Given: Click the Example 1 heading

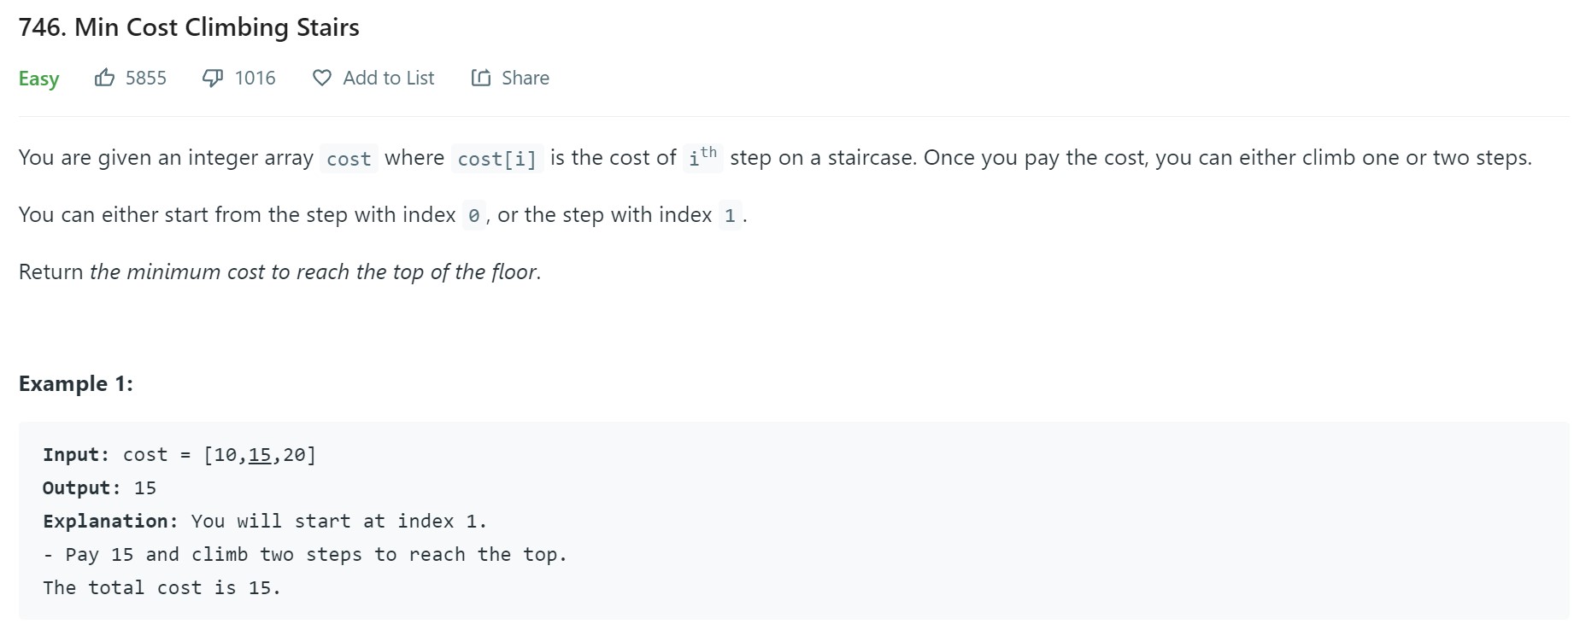Looking at the screenshot, I should pos(76,383).
